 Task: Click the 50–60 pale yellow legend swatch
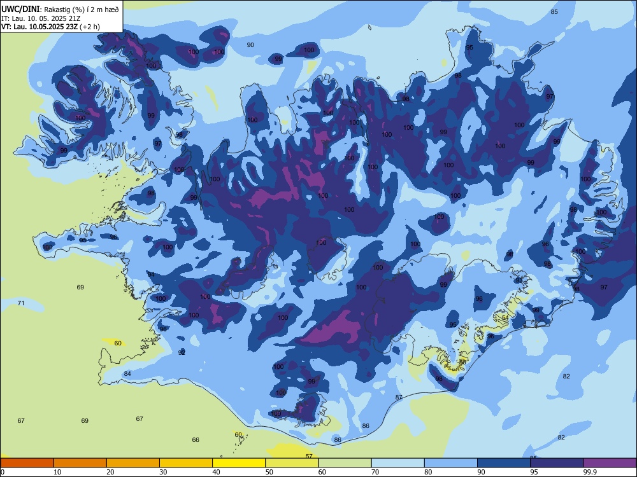(292, 463)
